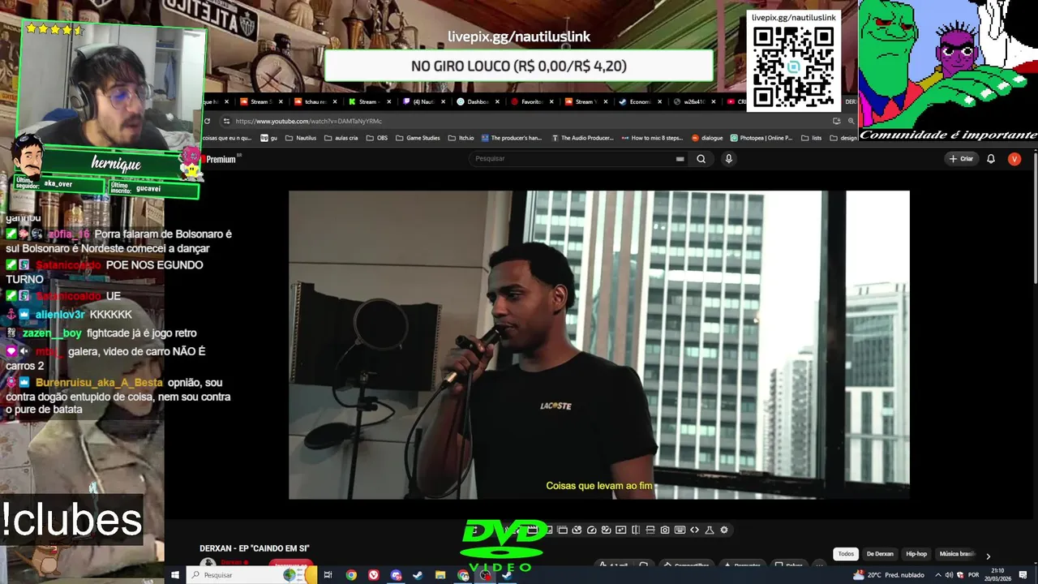Screen dimensions: 1038x584
Task: Click the video title DERXAN - EP "CAINDO EM SI"
Action: click(x=255, y=548)
